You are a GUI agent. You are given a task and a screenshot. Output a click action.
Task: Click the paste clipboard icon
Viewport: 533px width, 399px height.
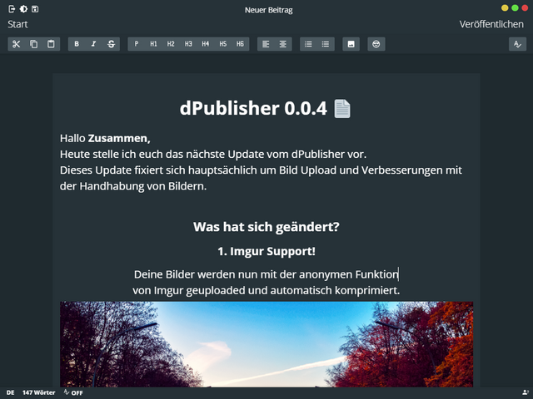pyautogui.click(x=51, y=44)
